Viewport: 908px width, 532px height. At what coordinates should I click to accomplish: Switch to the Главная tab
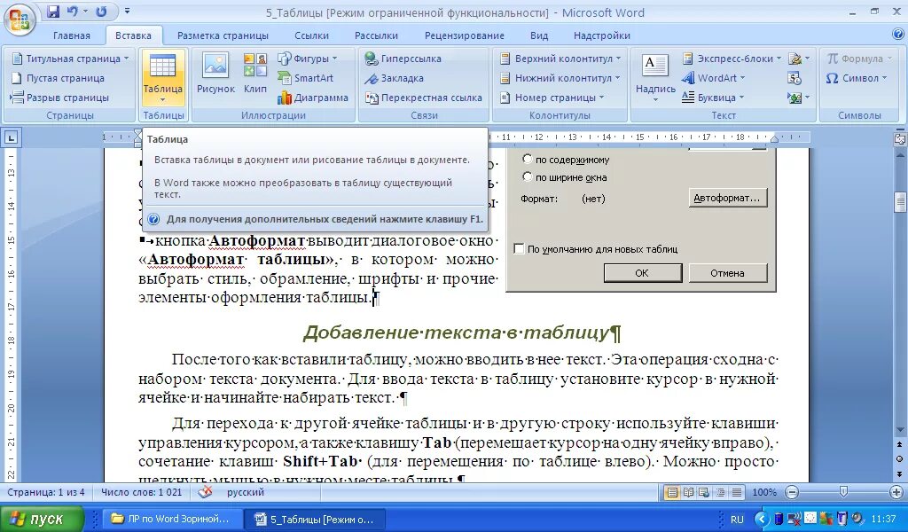click(71, 35)
